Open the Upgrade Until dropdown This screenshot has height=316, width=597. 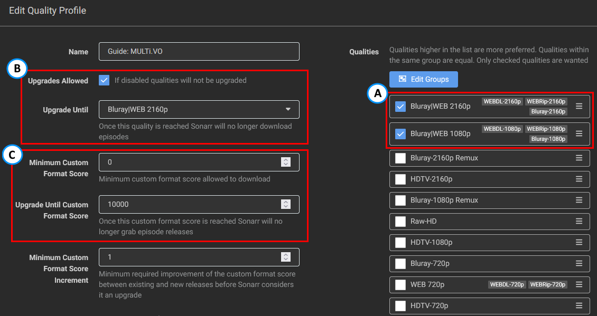pos(199,109)
